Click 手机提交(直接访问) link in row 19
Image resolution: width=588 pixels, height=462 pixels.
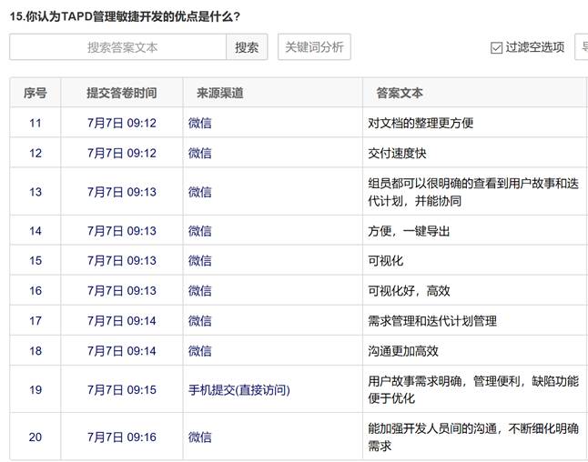[238, 390]
